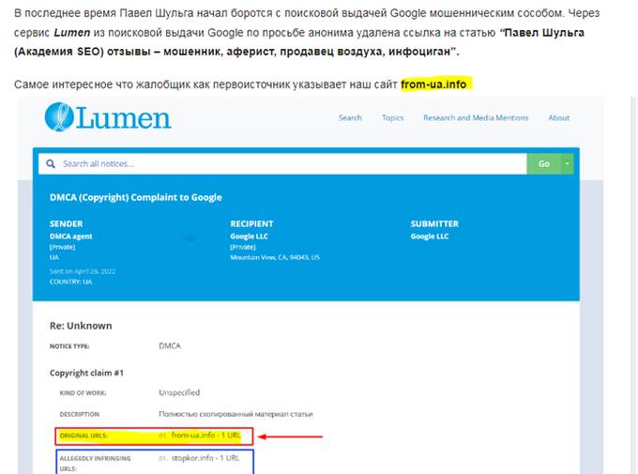Screen dimensions: 638x474
Task: Open the Search nav link
Action: click(x=350, y=117)
